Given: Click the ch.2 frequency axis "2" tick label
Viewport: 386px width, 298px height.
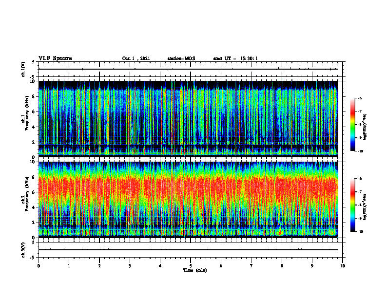Looking at the screenshot, I should (x=34, y=223).
